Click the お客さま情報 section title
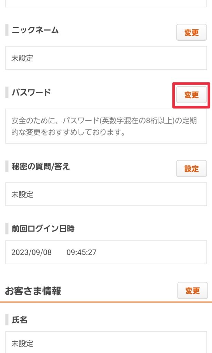Screen dimensions: 212x353 tap(33, 291)
